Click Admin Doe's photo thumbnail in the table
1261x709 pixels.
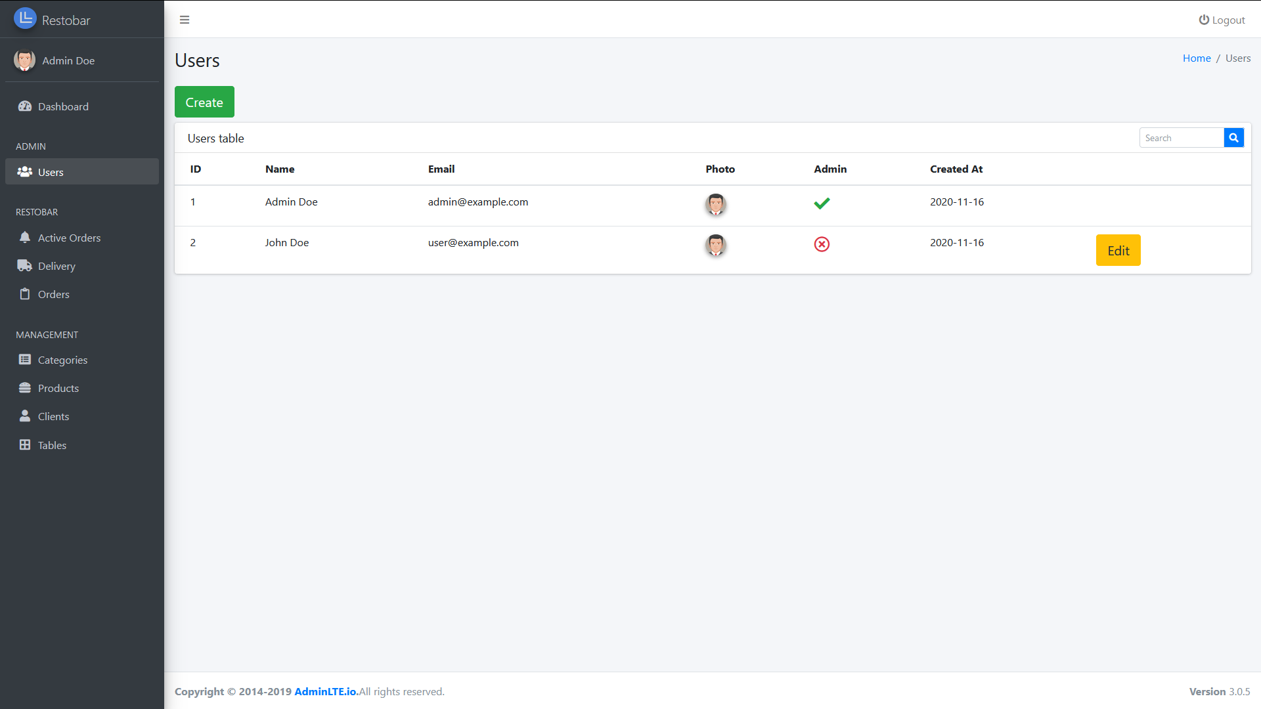[x=715, y=204]
